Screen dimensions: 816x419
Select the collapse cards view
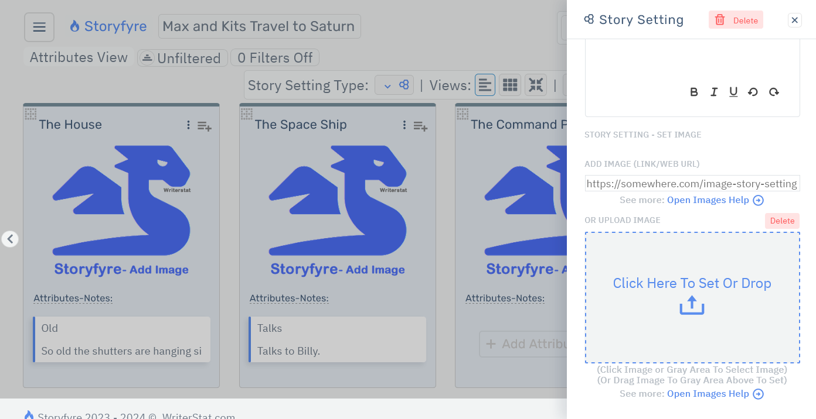[x=535, y=84]
